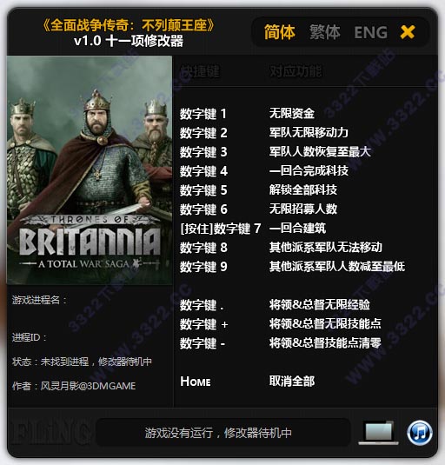Click 取消全部 to cancel all
This screenshot has width=445, height=465.
(292, 381)
